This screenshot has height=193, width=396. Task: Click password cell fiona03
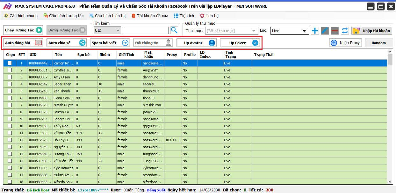coord(153,98)
